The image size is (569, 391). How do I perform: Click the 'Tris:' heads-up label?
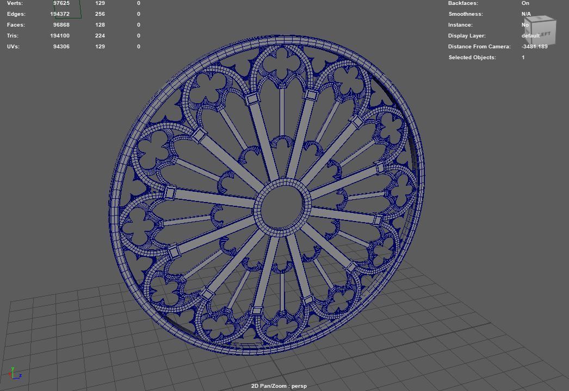[13, 35]
